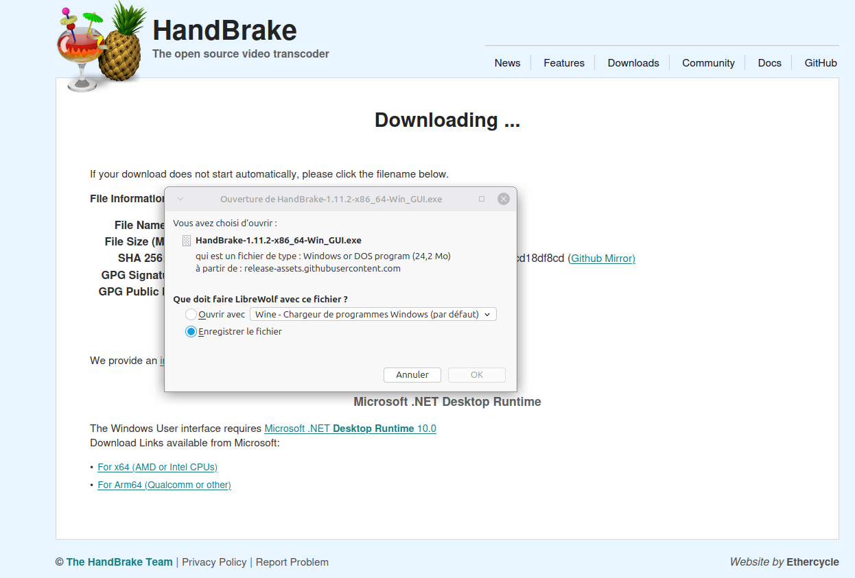The height and width of the screenshot is (578, 855).
Task: Click the Downloading ... heading
Action: pyautogui.click(x=447, y=120)
